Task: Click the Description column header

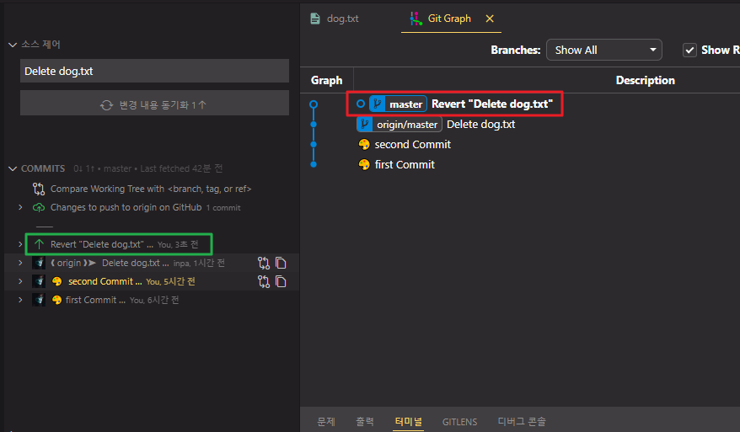Action: pos(645,80)
